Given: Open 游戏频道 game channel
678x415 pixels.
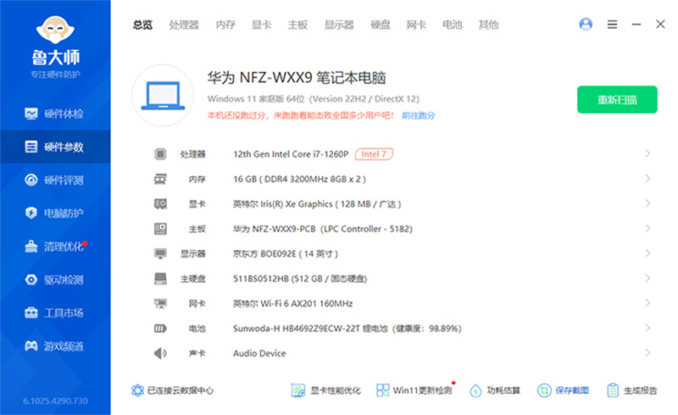Looking at the screenshot, I should 55,346.
